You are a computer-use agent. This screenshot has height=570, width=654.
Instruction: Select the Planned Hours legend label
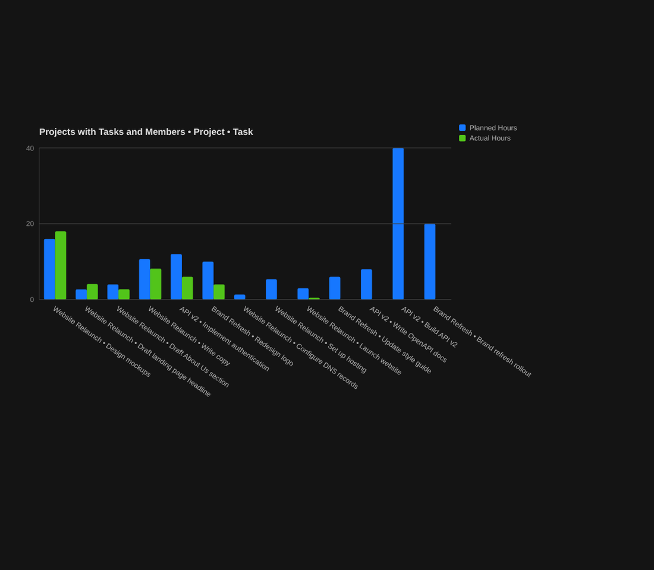click(x=493, y=128)
